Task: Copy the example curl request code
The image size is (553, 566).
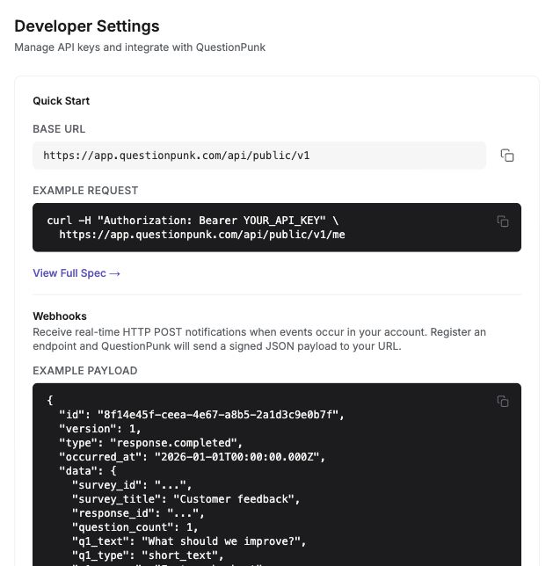Action: pos(503,221)
